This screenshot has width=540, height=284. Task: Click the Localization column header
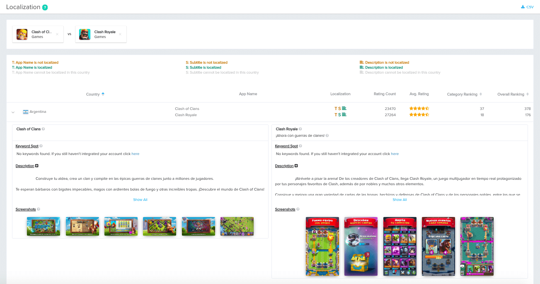[x=340, y=94]
